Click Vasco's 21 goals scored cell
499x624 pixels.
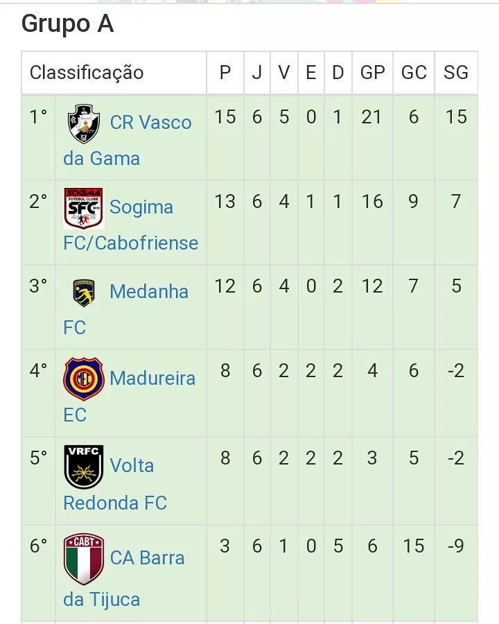tap(371, 117)
